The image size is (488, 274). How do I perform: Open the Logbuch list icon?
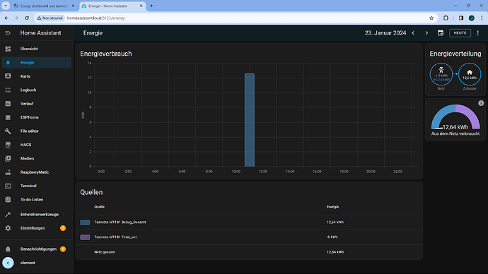[x=8, y=90]
